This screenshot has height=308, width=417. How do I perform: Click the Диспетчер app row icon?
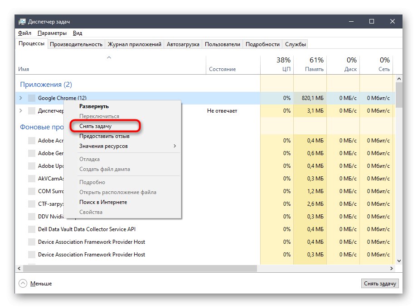[x=32, y=111]
